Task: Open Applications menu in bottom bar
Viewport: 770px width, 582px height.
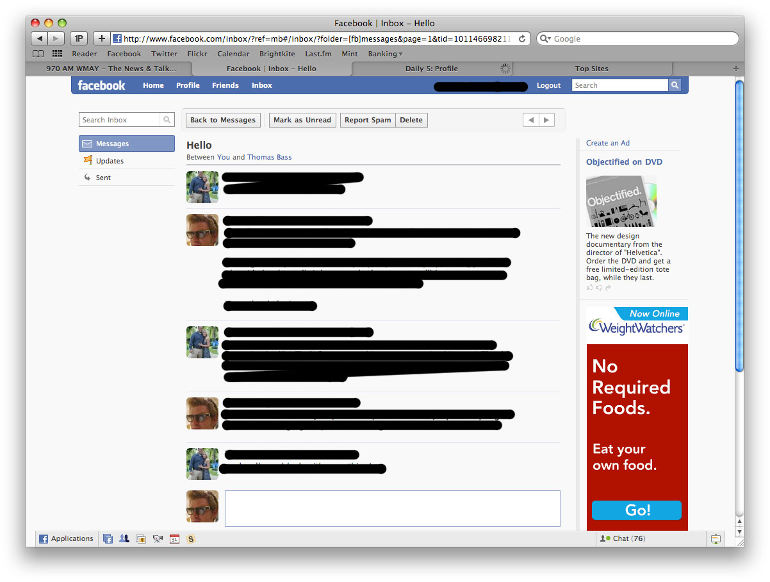Action: tap(66, 539)
